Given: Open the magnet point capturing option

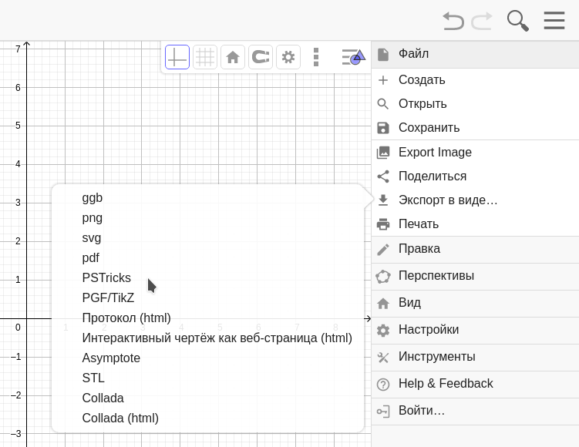Looking at the screenshot, I should tap(261, 57).
